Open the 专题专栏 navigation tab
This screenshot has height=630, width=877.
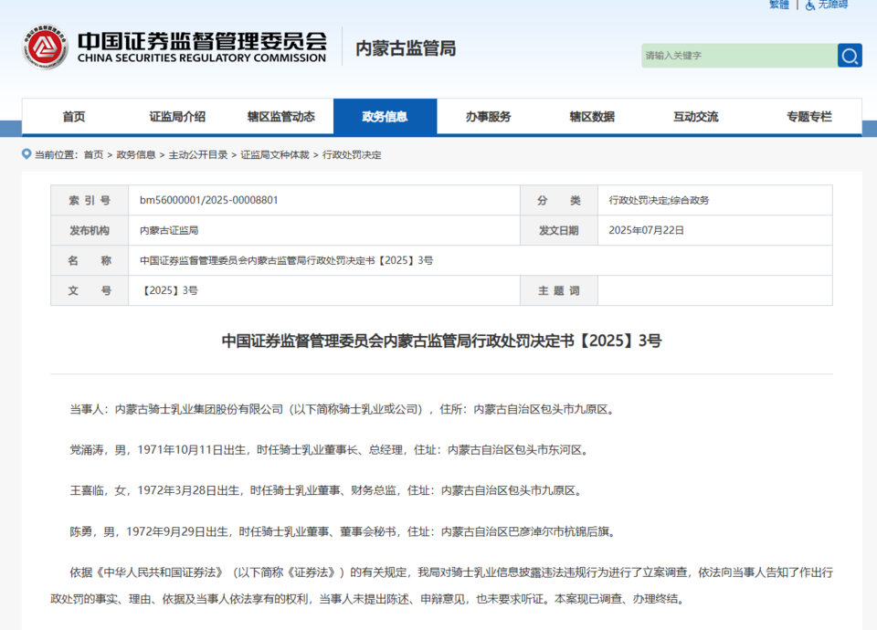coord(809,117)
